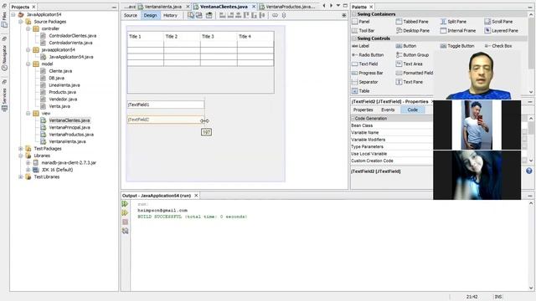
Task: Click the red Stop icon in Output
Action: (x=125, y=222)
